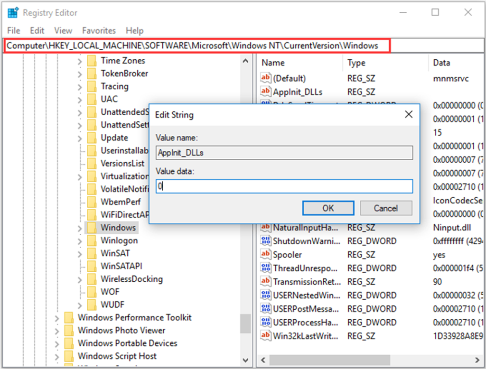Expand the WirelessDocking key

[80, 280]
